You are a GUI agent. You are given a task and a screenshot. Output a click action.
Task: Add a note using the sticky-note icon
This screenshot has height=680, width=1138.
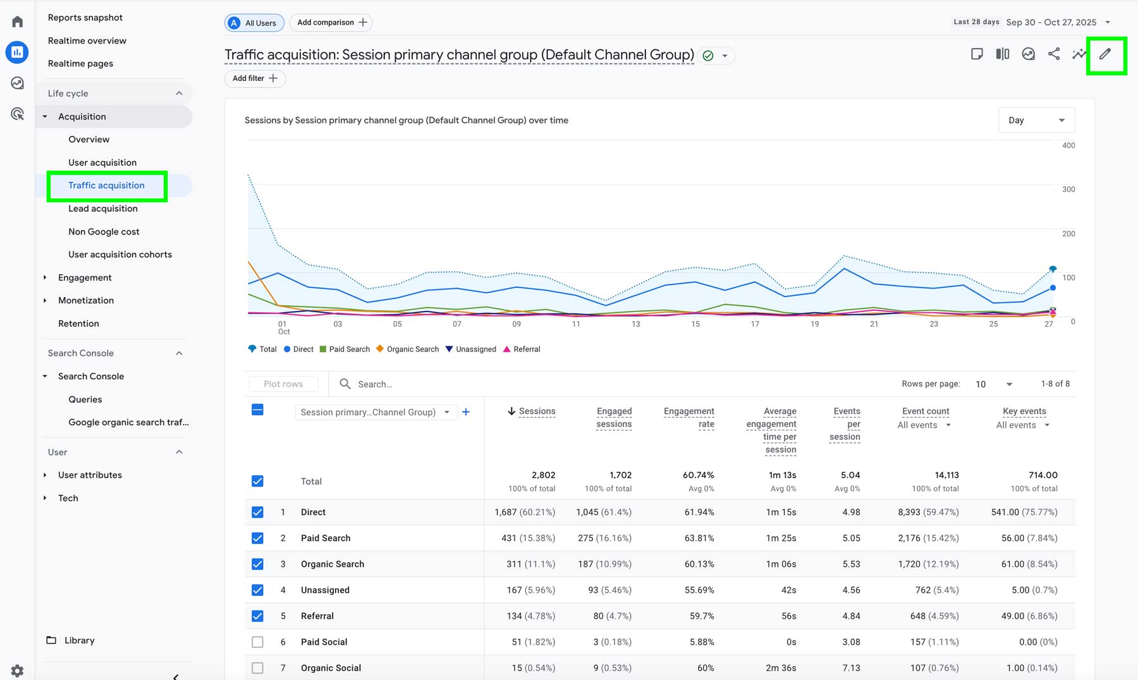coord(977,54)
